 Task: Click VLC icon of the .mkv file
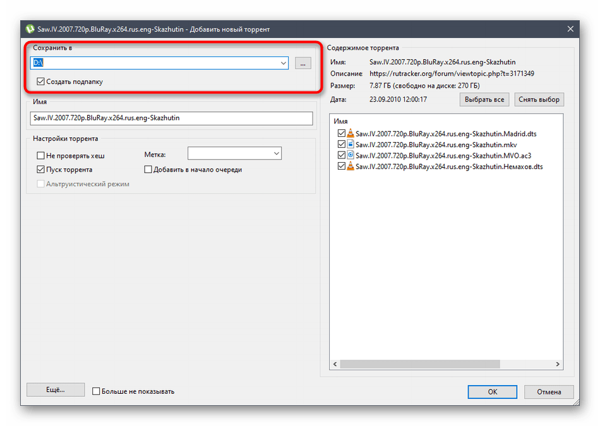click(351, 145)
